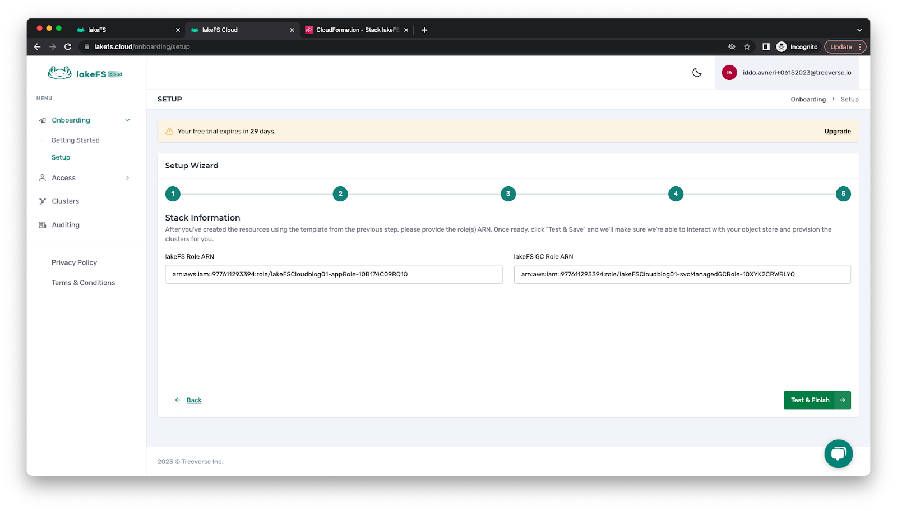The image size is (897, 511).
Task: Open the Auditing page
Action: pos(66,225)
